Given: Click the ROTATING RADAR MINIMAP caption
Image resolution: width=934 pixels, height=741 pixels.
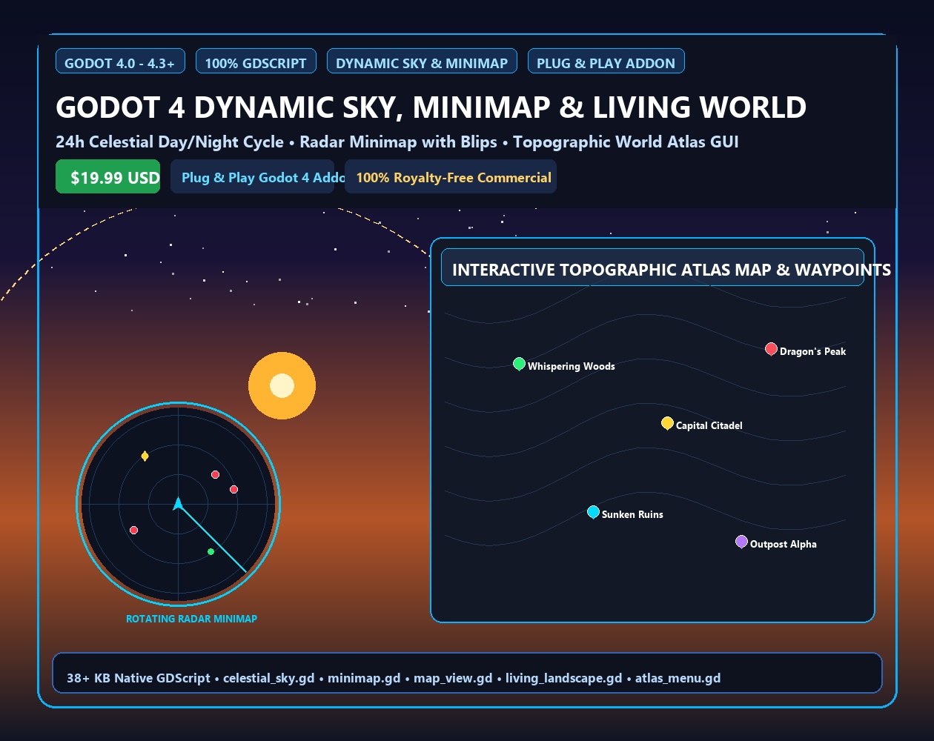Looking at the screenshot, I should coord(191,619).
